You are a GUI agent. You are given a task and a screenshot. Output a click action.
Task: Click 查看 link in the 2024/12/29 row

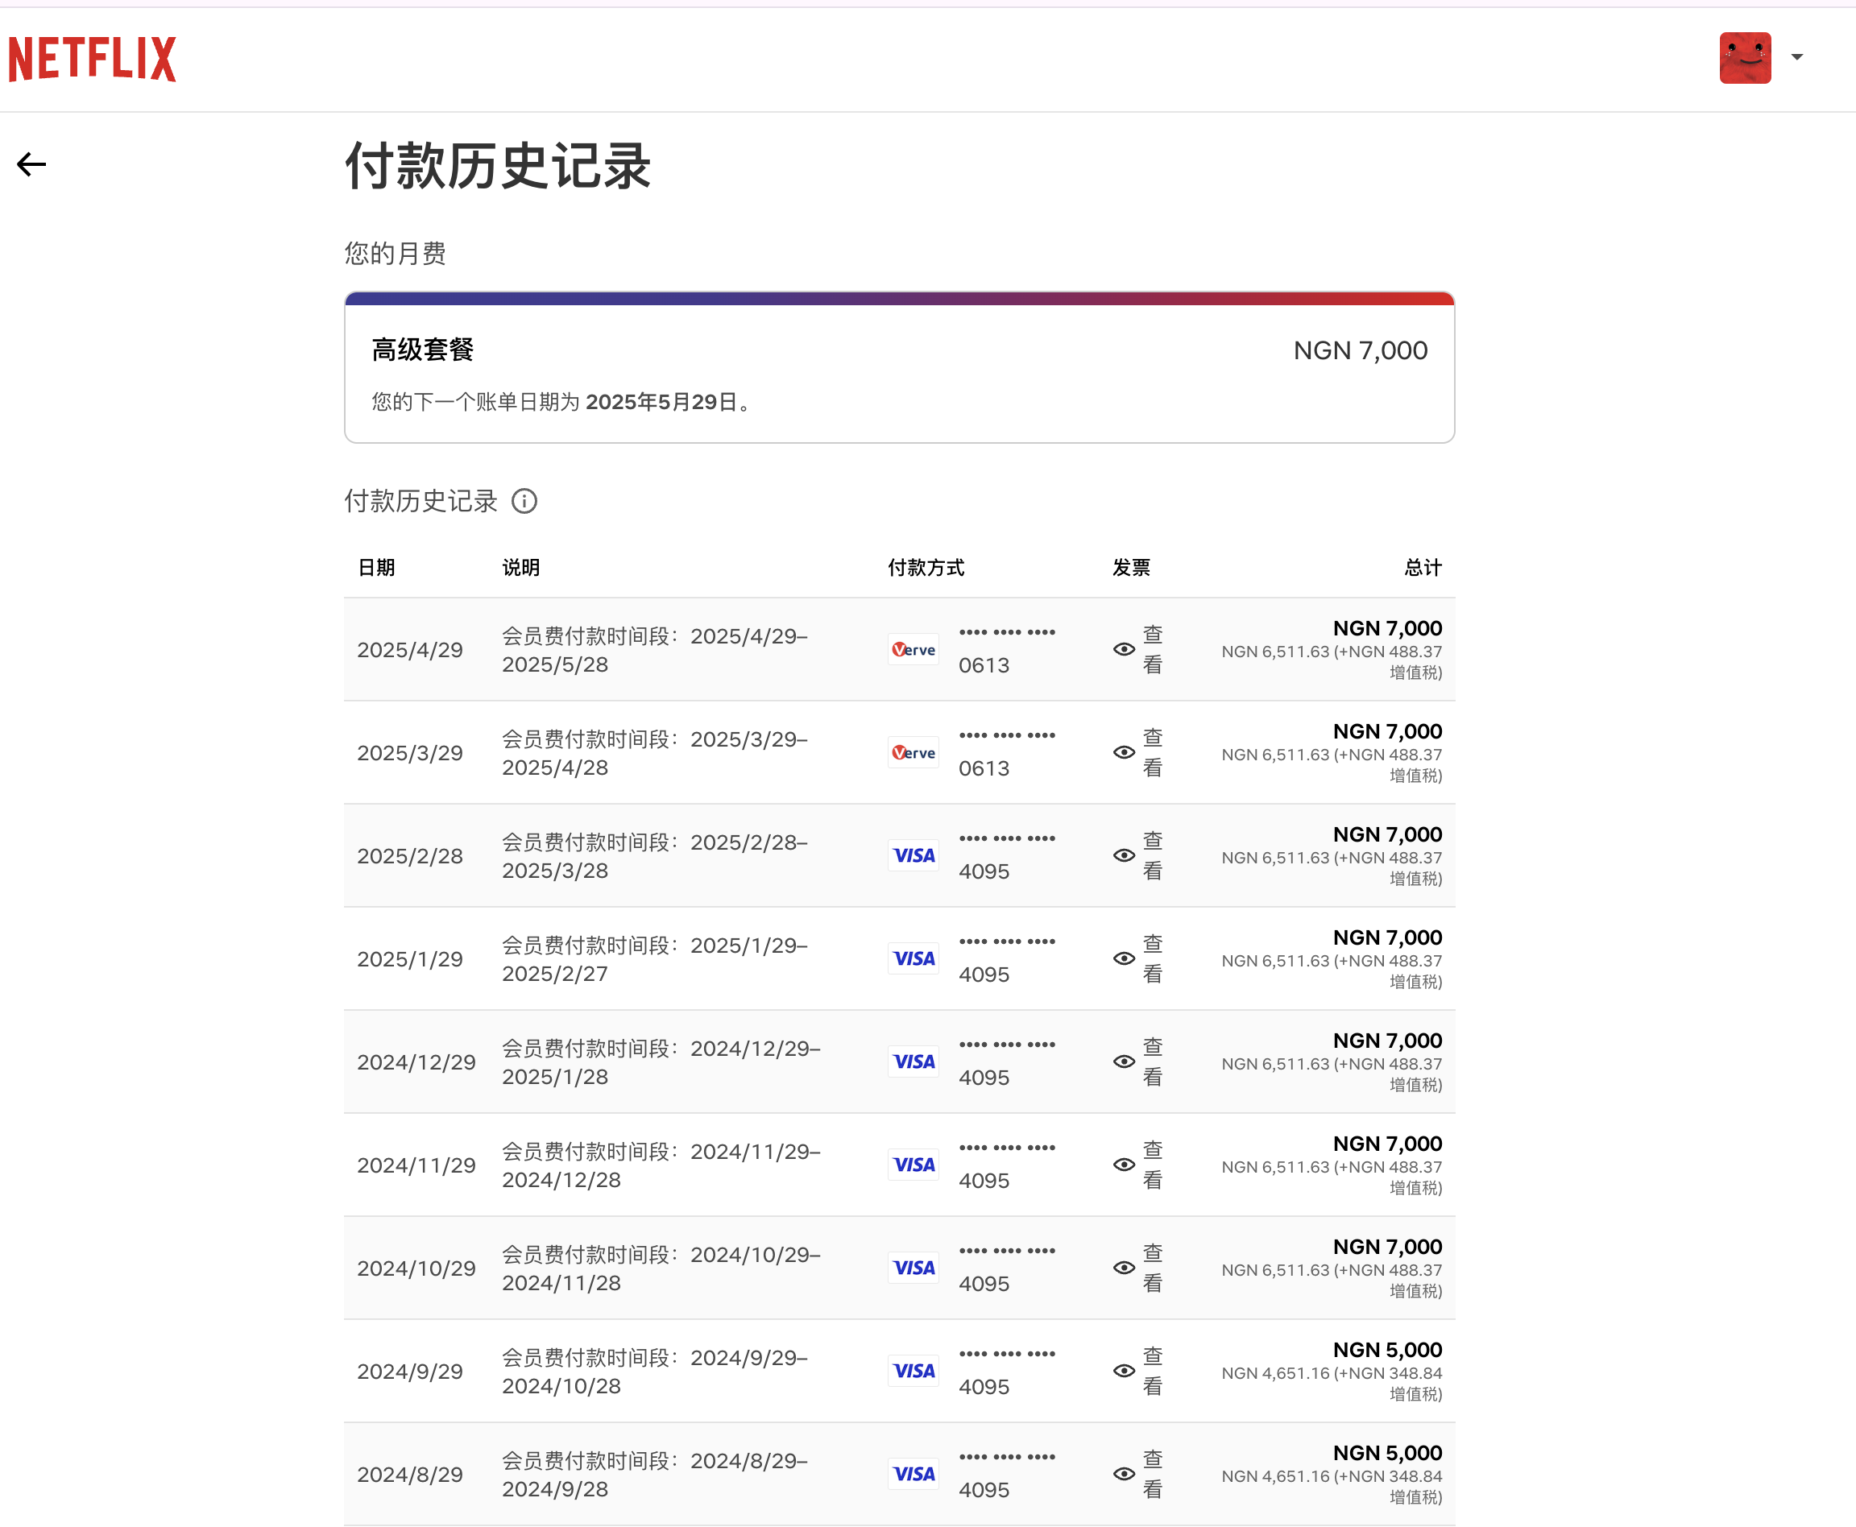click(x=1152, y=1061)
